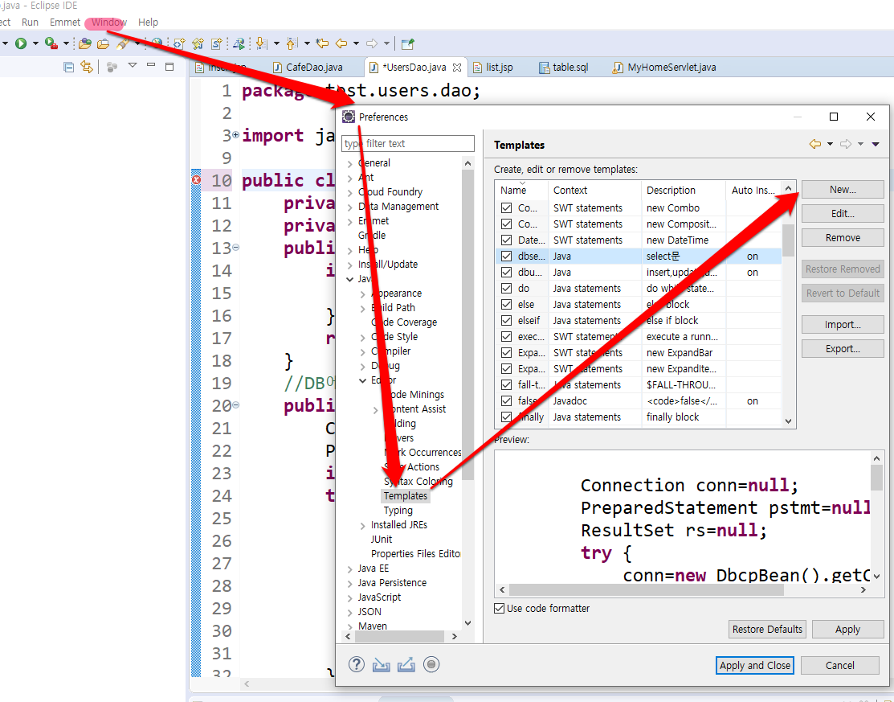Click the grey Forward arrow in main toolbar
Screen dimensions: 894x702
click(x=372, y=43)
